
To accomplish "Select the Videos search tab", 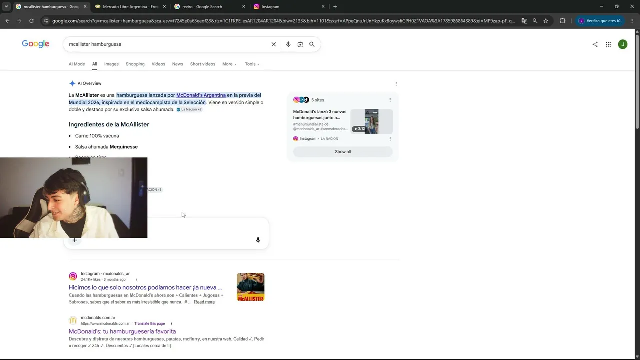I will point(158,64).
